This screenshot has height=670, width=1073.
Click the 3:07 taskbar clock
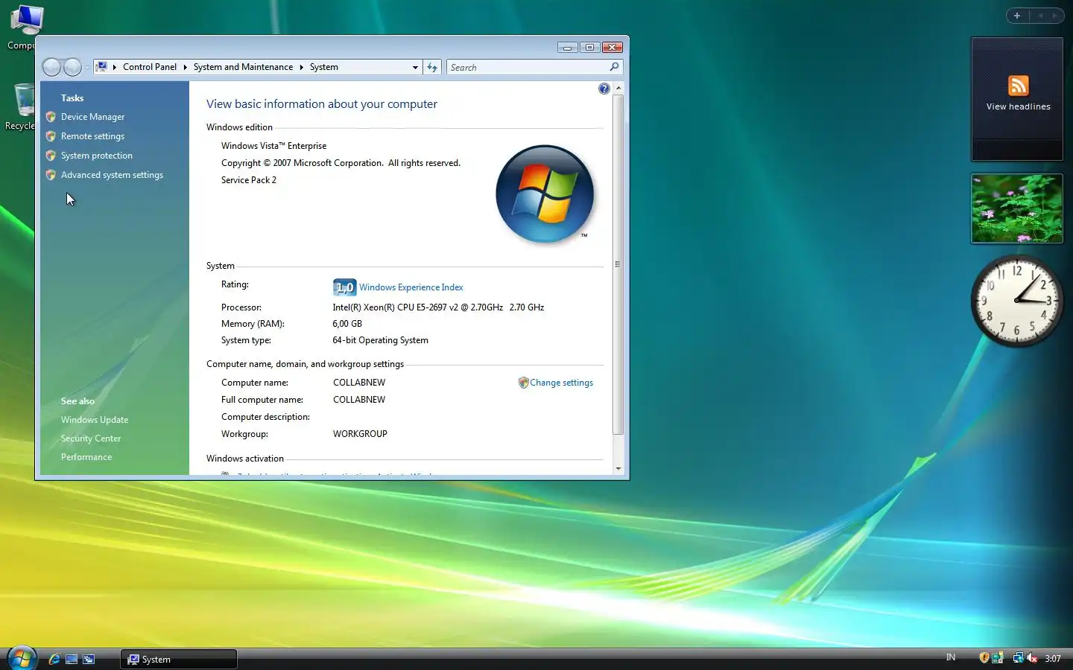(x=1053, y=659)
